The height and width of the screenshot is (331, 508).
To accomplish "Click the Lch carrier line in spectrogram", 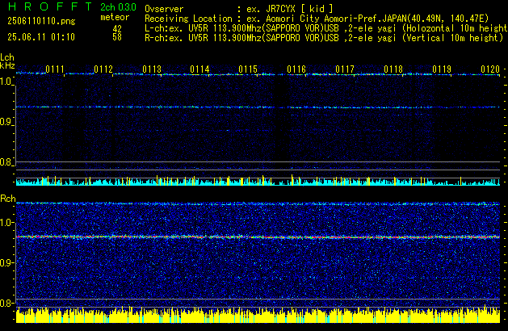I will coord(258,107).
